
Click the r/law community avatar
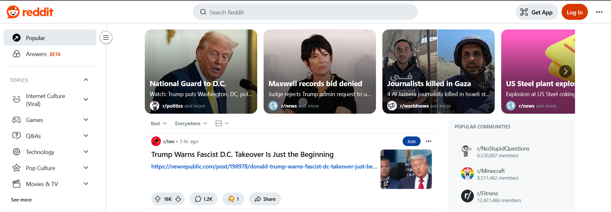(156, 141)
